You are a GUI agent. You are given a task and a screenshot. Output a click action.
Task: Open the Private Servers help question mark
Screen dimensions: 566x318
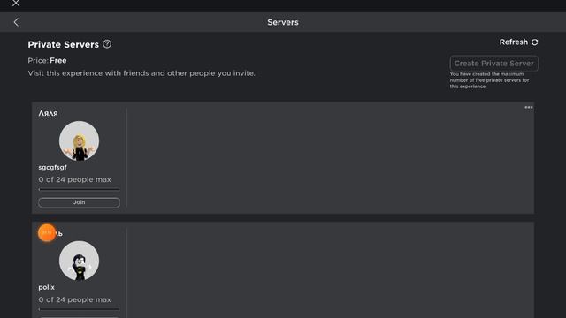coord(107,44)
